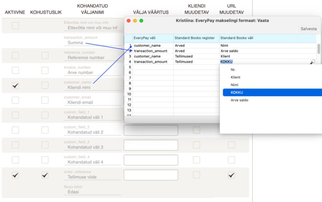
Task: Select 'Tellimused' register cell in row 3
Action: click(x=196, y=56)
